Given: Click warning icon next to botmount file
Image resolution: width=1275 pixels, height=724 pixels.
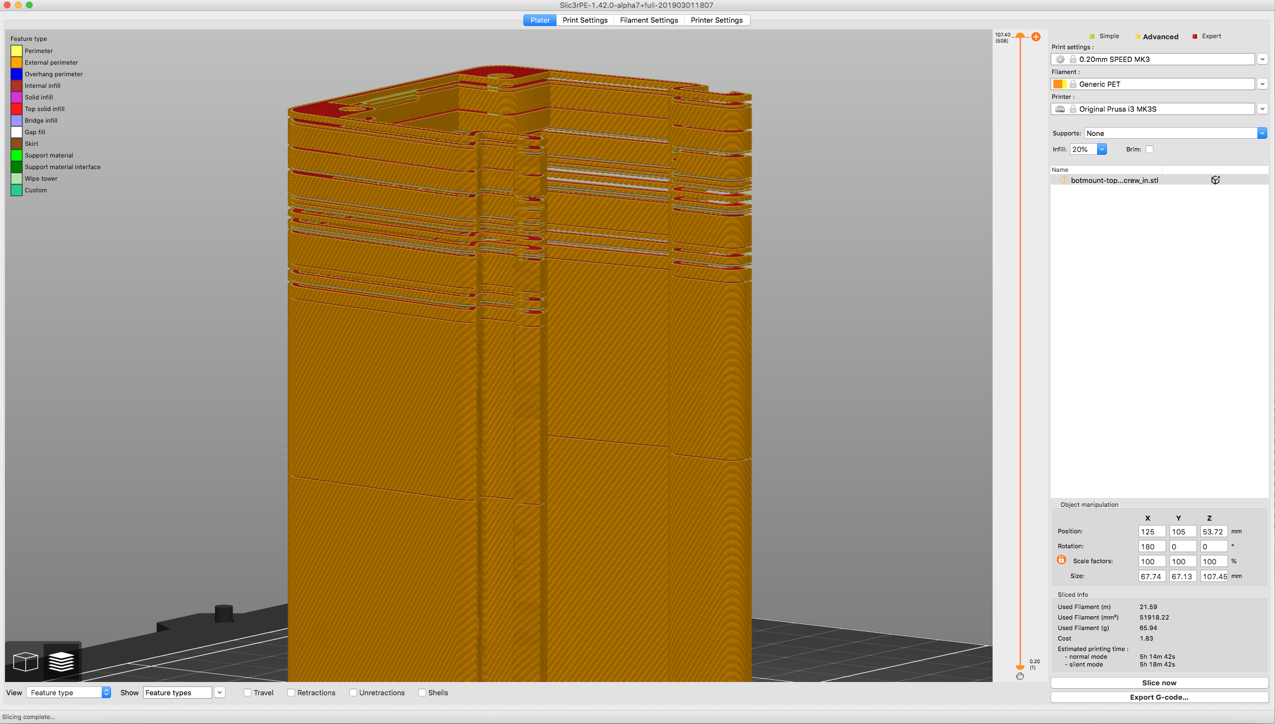Looking at the screenshot, I should (1063, 180).
